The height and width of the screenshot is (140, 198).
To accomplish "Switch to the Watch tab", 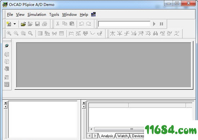I will pyautogui.click(x=122, y=136).
